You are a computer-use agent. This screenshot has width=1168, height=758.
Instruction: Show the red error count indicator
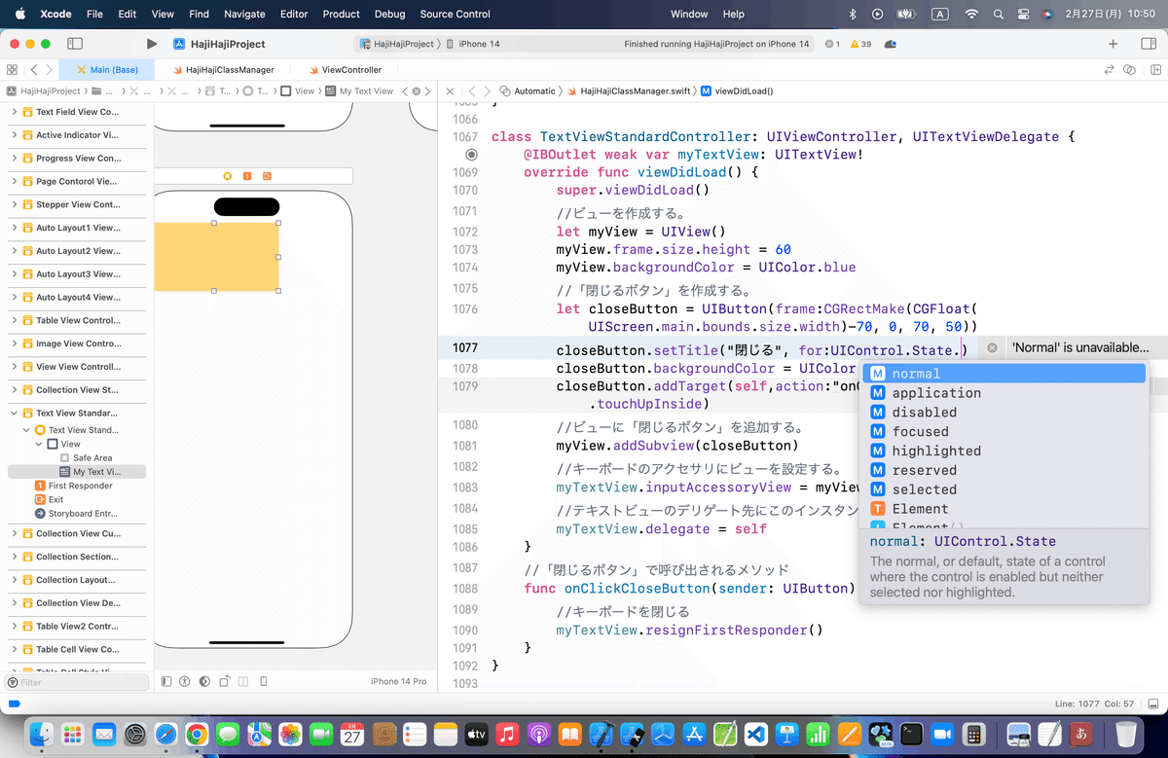[831, 45]
